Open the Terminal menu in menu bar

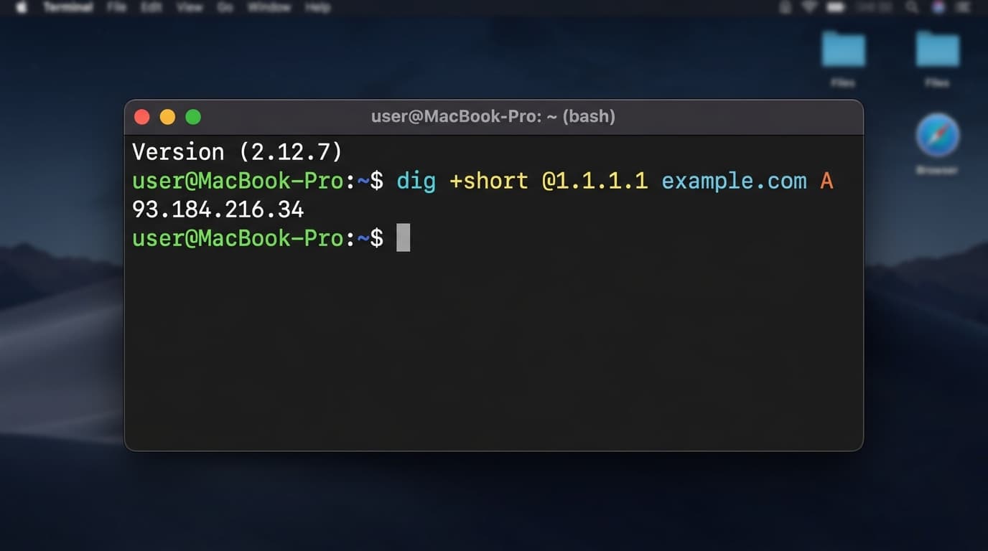coord(70,7)
